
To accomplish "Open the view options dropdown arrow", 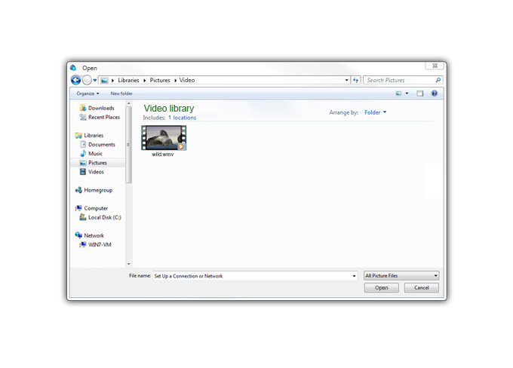I will pos(407,94).
